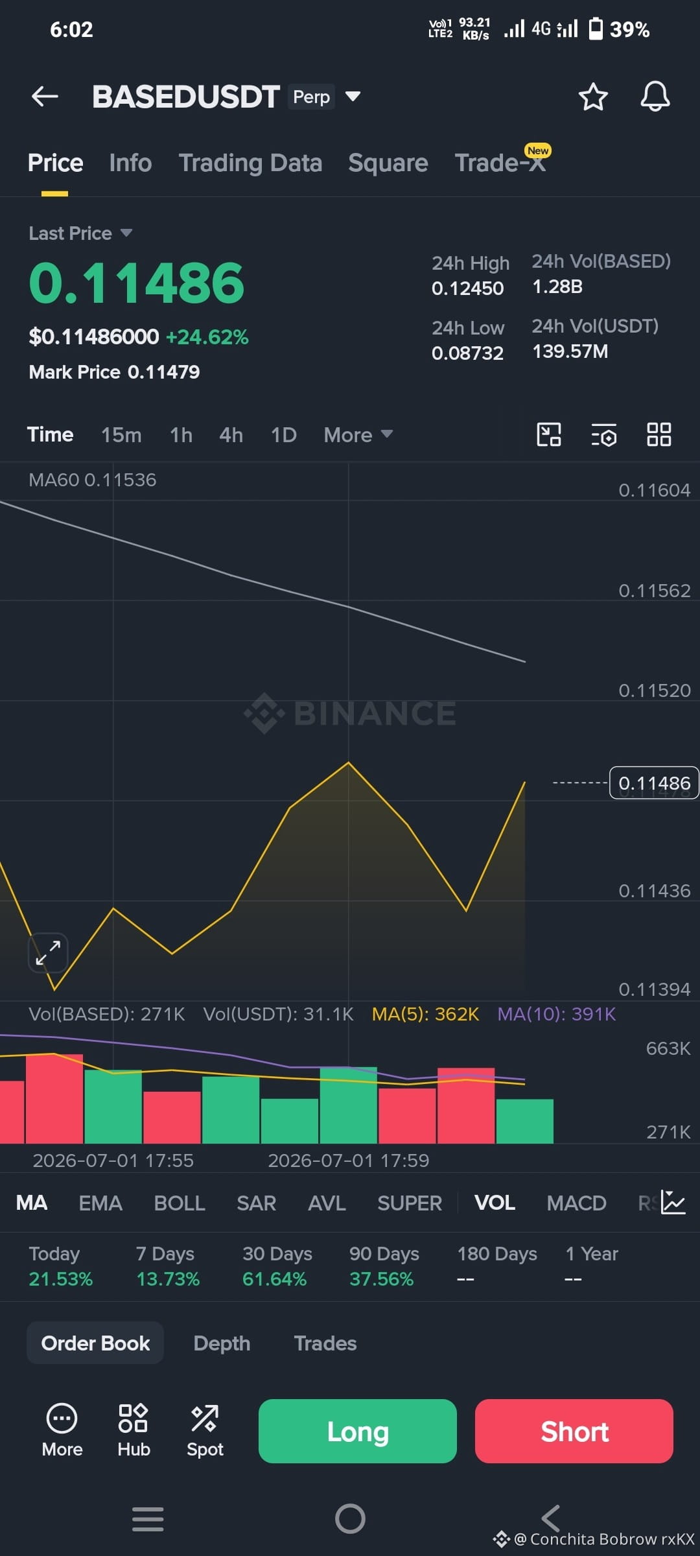Toggle SAR indicator on chart
700x1556 pixels.
pyautogui.click(x=256, y=1203)
